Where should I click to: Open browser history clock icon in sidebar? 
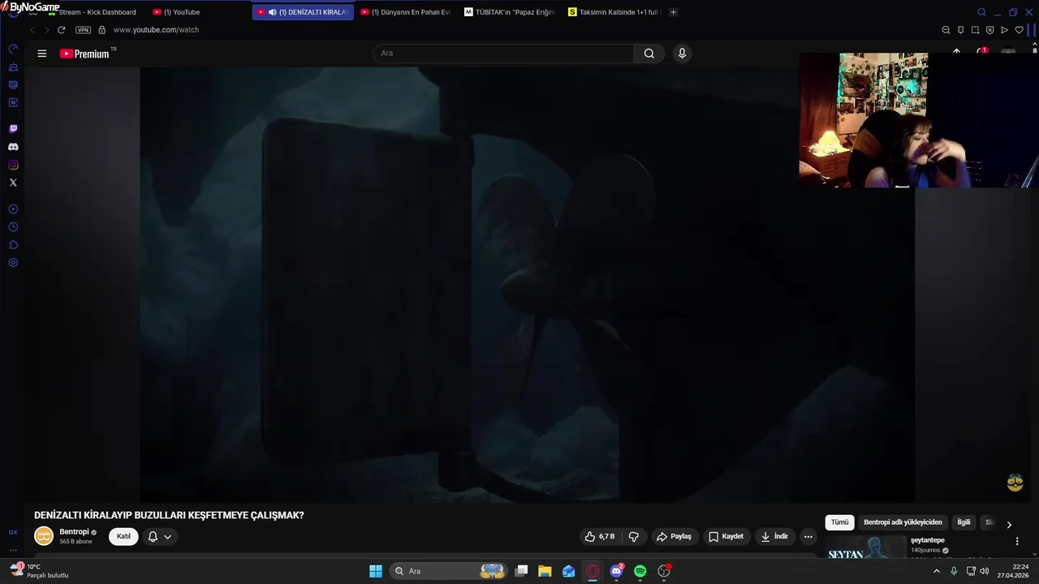tap(13, 227)
